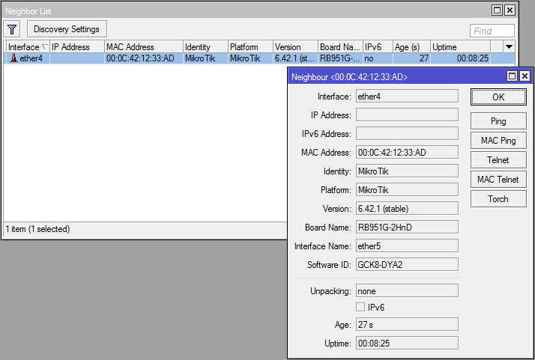Select the 6.42.1 version cell in the table

pos(295,58)
